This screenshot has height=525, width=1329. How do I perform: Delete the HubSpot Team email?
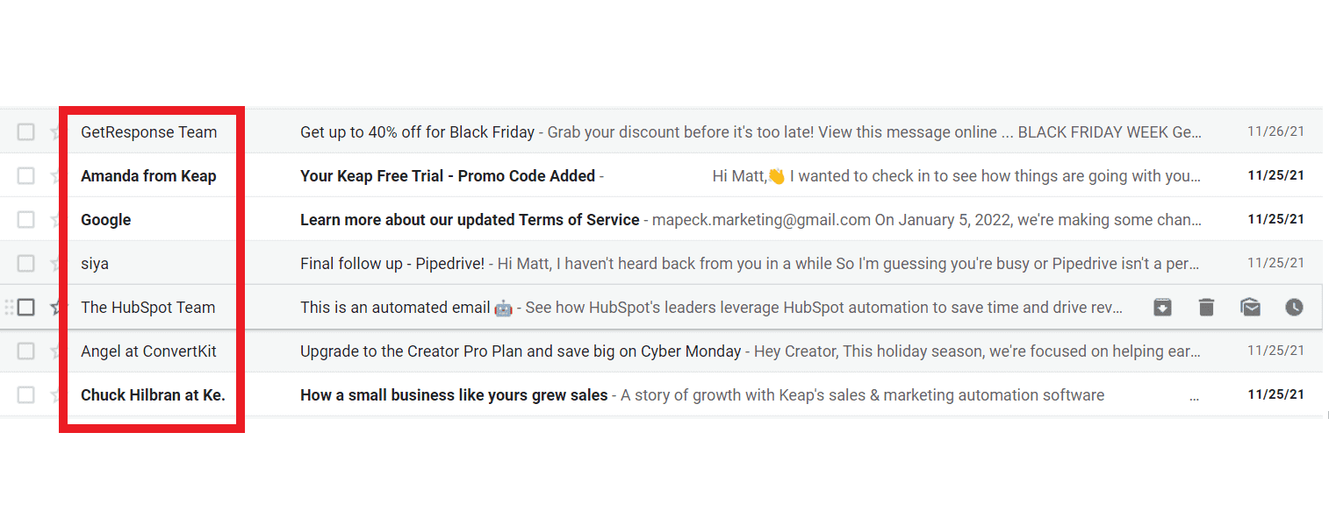1206,307
